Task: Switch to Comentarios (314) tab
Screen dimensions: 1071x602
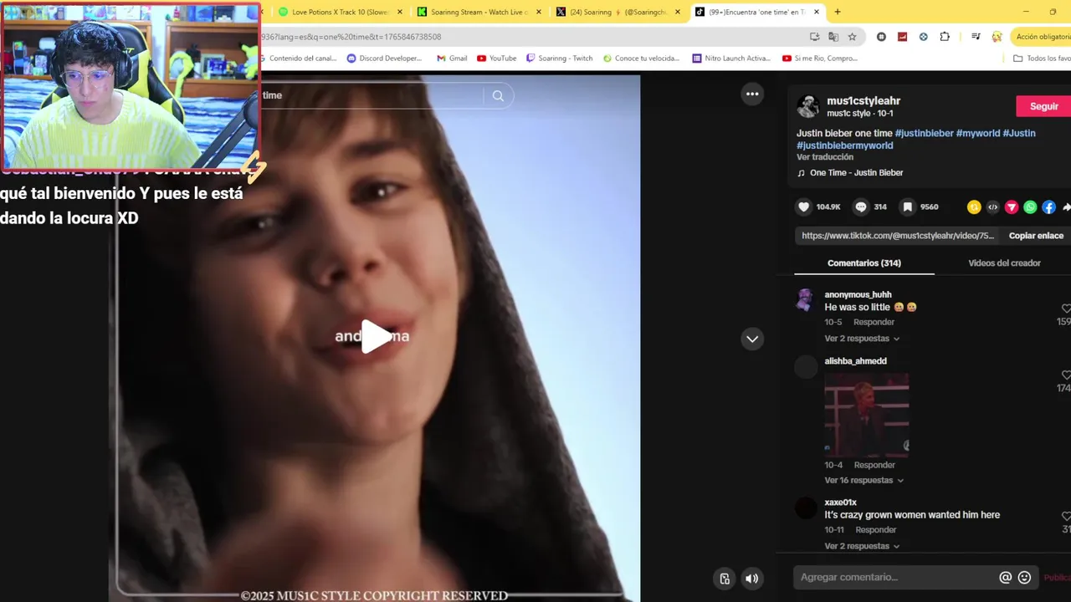Action: pyautogui.click(x=864, y=263)
